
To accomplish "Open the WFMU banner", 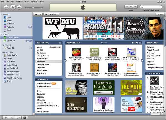I will [x=63, y=28].
